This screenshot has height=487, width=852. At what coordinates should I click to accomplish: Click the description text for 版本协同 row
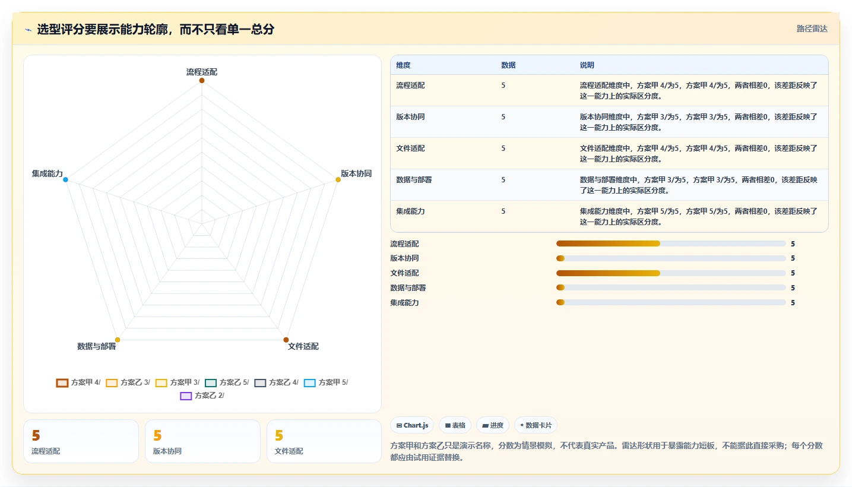[699, 122]
